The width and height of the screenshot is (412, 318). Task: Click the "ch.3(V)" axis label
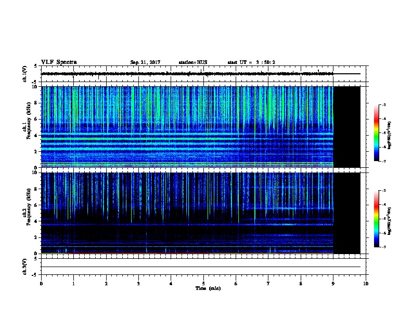(x=25, y=267)
